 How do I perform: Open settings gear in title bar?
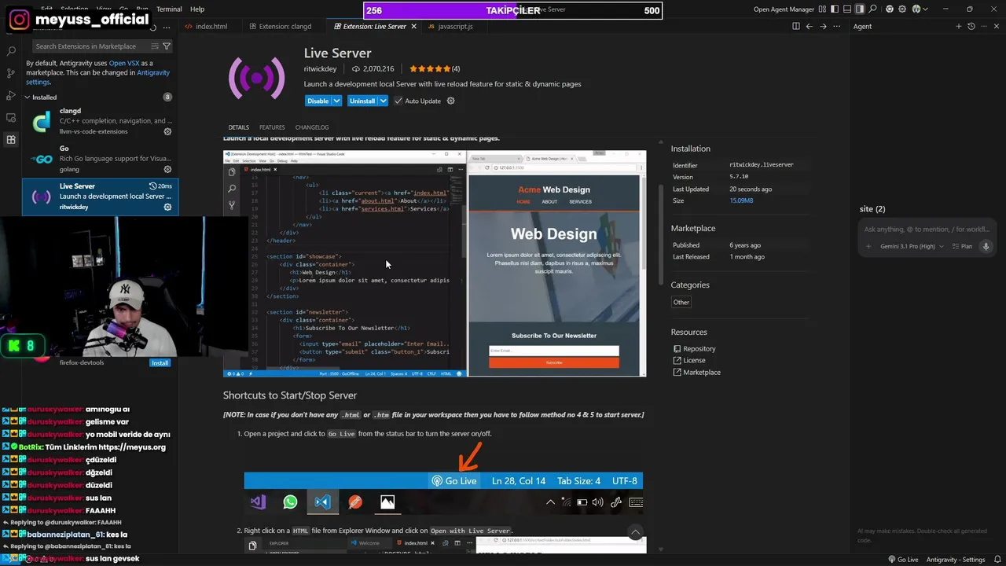point(903,9)
